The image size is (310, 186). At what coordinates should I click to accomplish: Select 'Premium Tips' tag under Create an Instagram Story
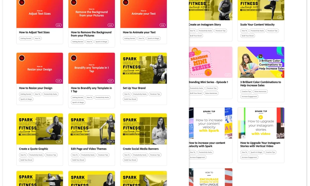pyautogui.click(x=220, y=31)
